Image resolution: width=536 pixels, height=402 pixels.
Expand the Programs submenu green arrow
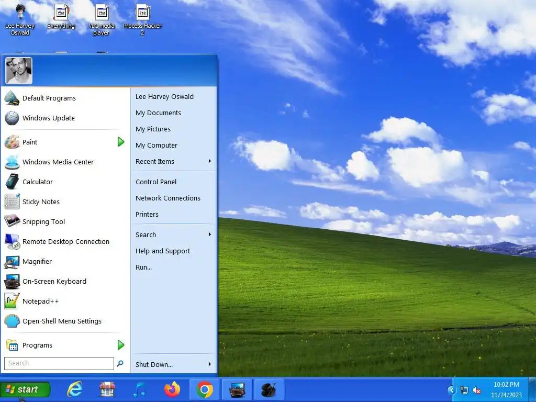coord(121,345)
